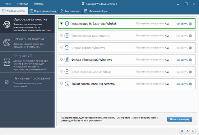Click the Ненужные приложения sidebar icon
199x135 pixels.
pyautogui.click(x=6, y=82)
